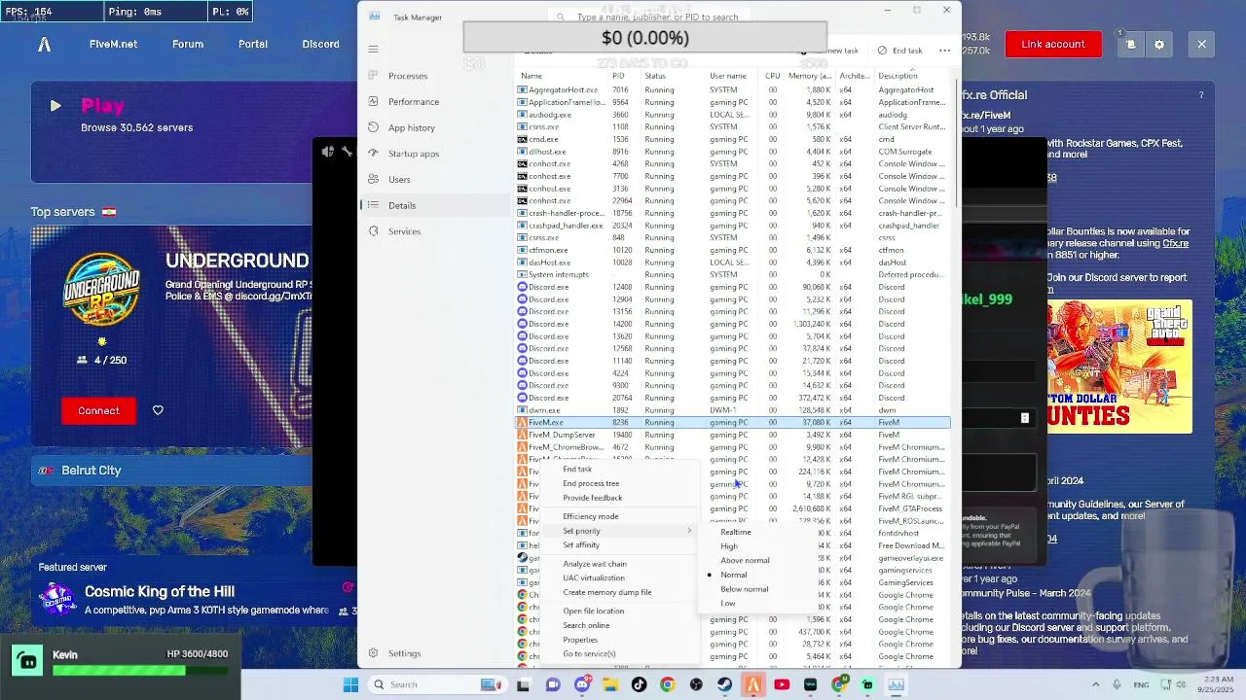Screen dimensions: 1246x700
Task: Select the highlighted FiveM.exe process row
Action: [x=732, y=422]
